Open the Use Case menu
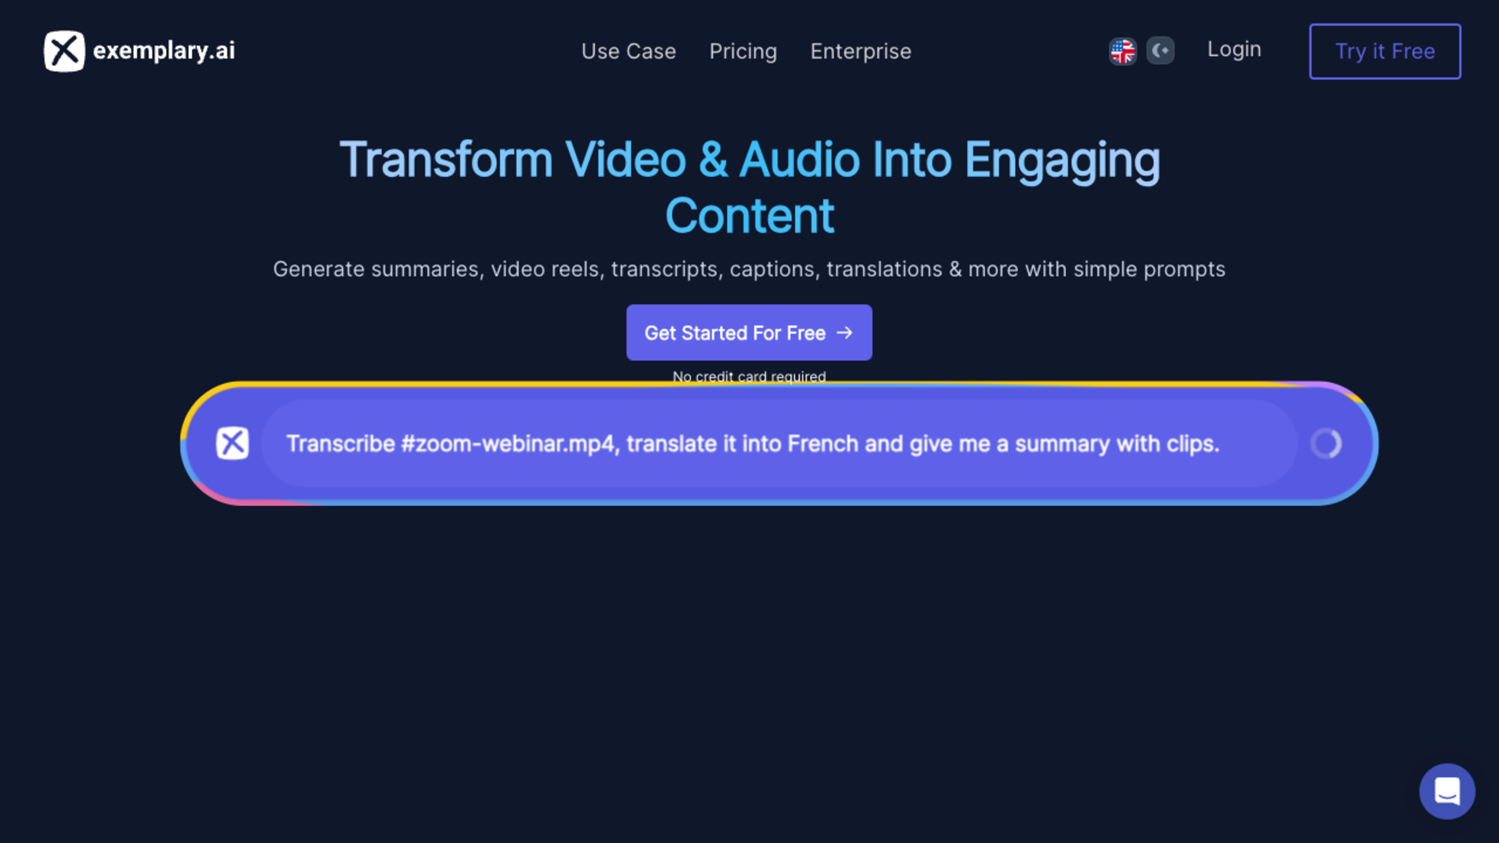Viewport: 1499px width, 843px height. tap(628, 51)
